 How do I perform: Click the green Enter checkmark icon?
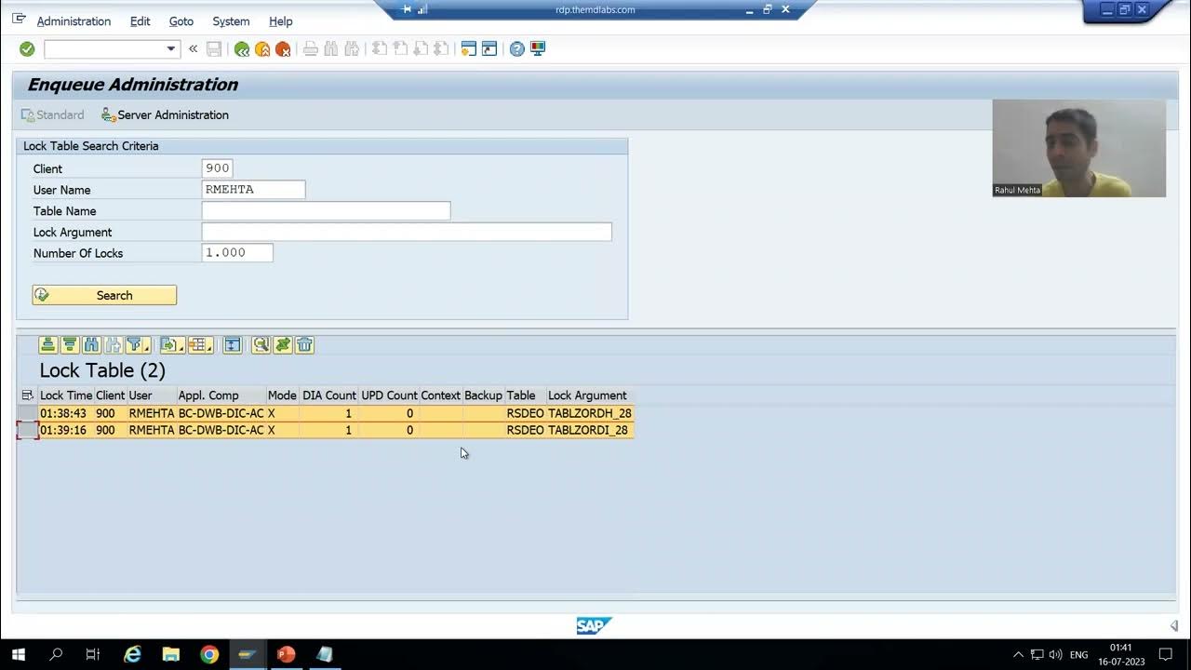27,48
